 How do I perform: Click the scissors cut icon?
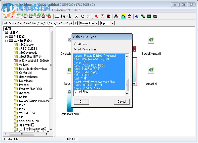[x=76, y=16]
